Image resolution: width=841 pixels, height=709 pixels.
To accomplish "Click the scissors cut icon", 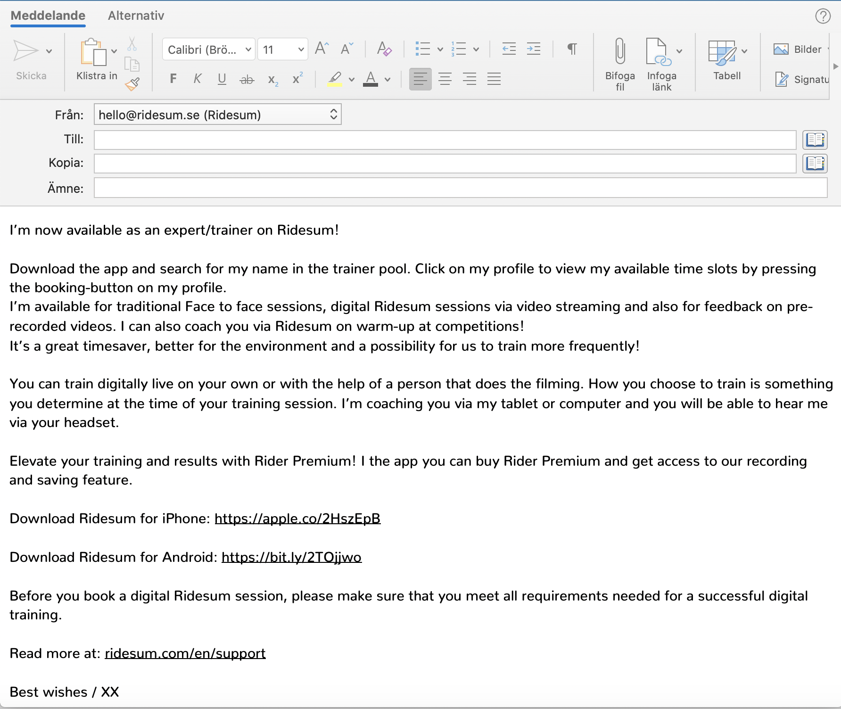I will click(132, 44).
